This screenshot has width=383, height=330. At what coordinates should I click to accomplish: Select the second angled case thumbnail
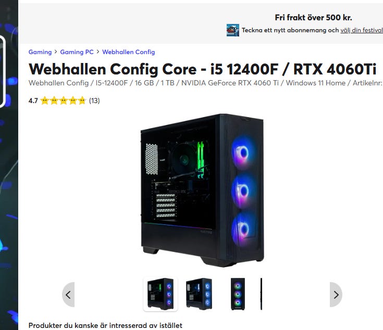(199, 294)
